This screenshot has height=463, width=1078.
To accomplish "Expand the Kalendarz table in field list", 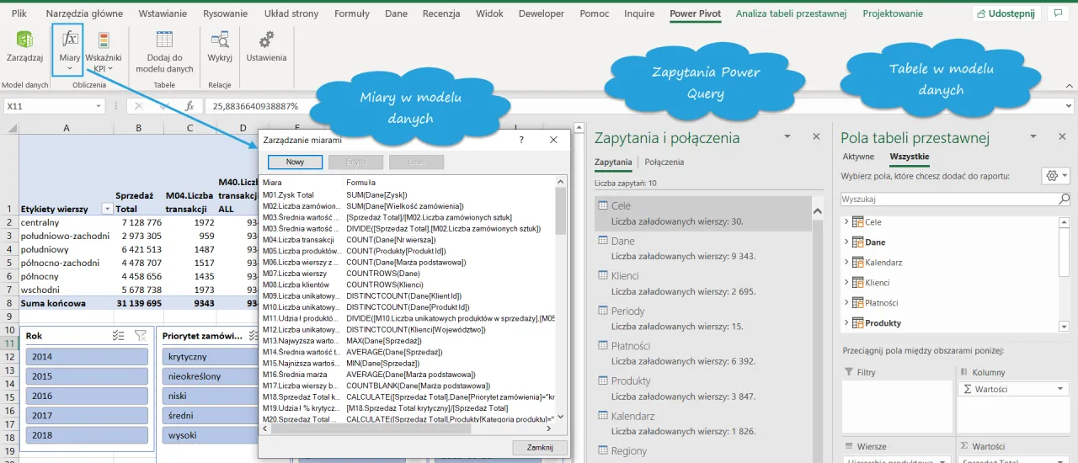I will [x=846, y=263].
